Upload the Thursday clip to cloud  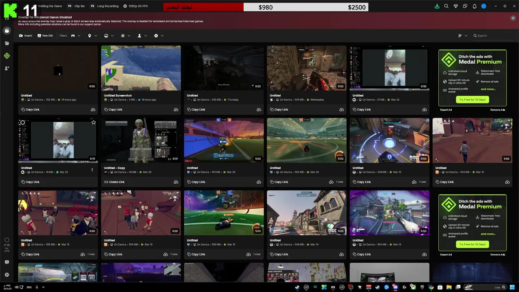pyautogui.click(x=259, y=109)
